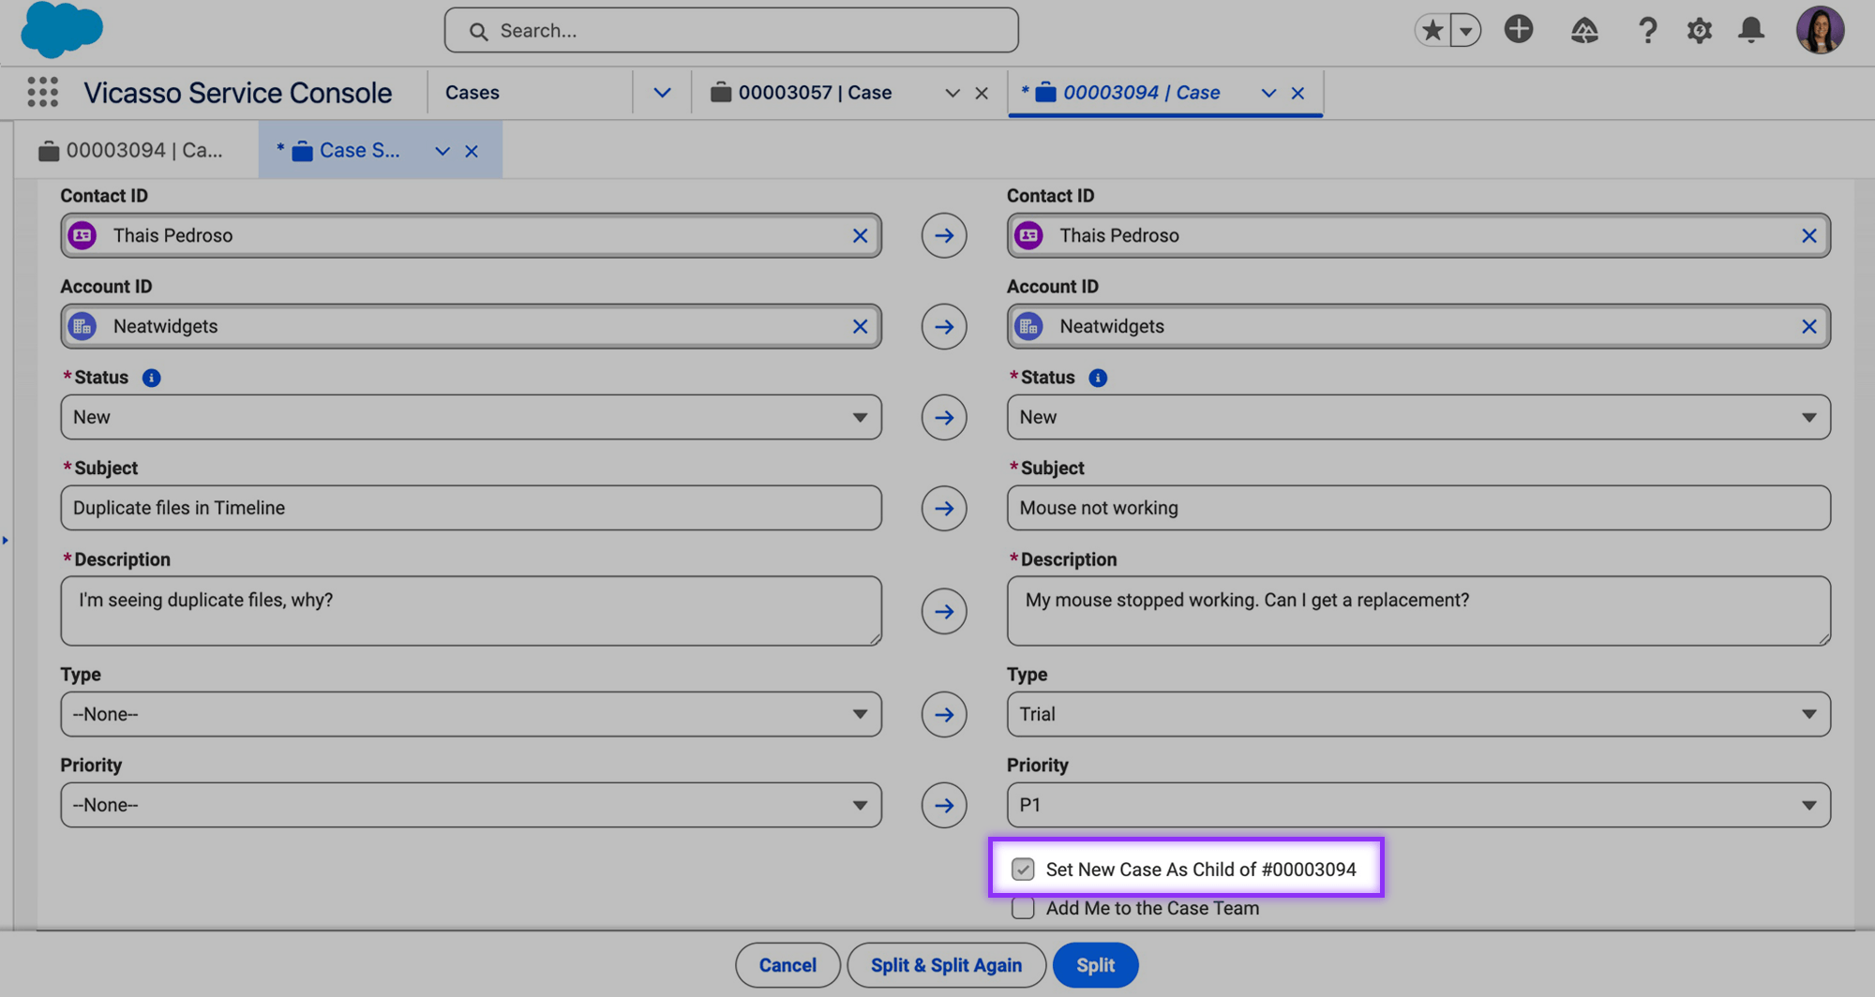This screenshot has width=1875, height=997.
Task: Open the Trailhead guidance icon
Action: coord(1584,30)
